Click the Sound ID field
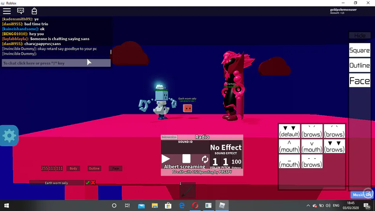This screenshot has width=375, height=211. click(x=185, y=148)
